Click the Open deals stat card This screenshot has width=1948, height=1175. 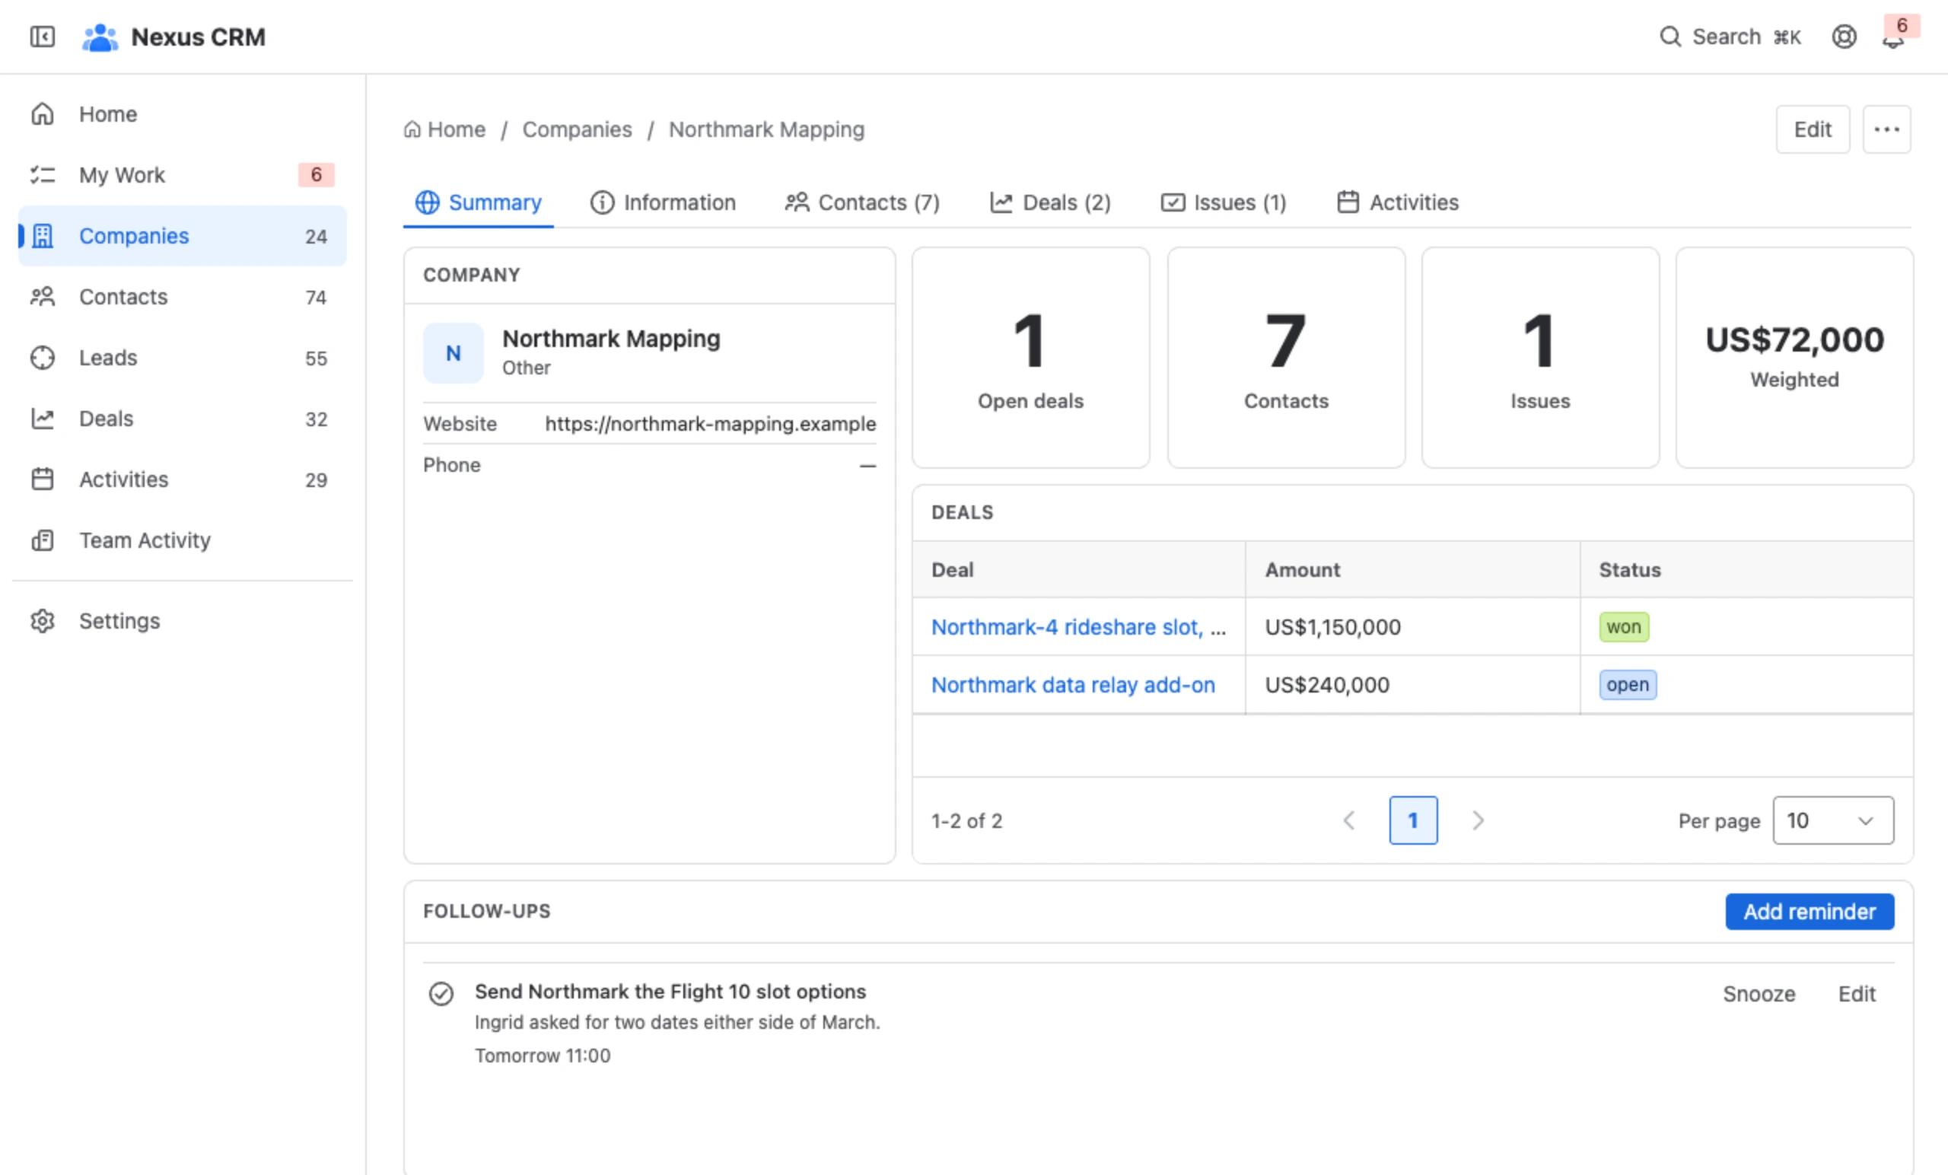(x=1030, y=358)
